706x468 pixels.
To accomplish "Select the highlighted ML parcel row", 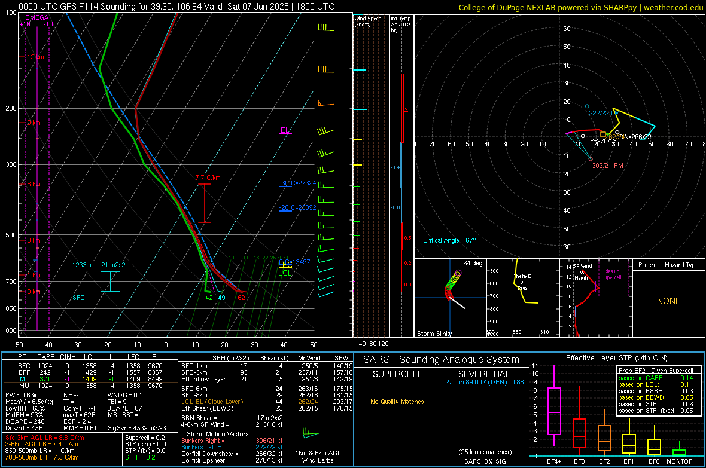I will 90,379.
